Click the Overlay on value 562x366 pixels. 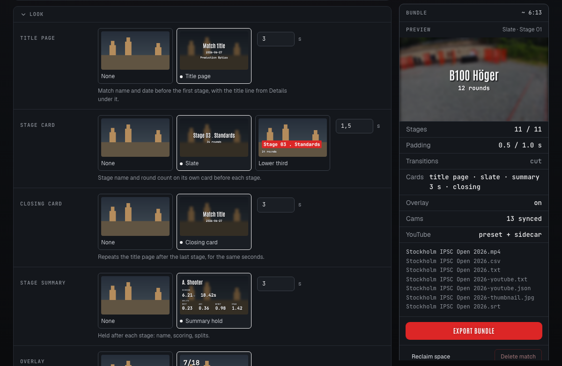pyautogui.click(x=538, y=203)
